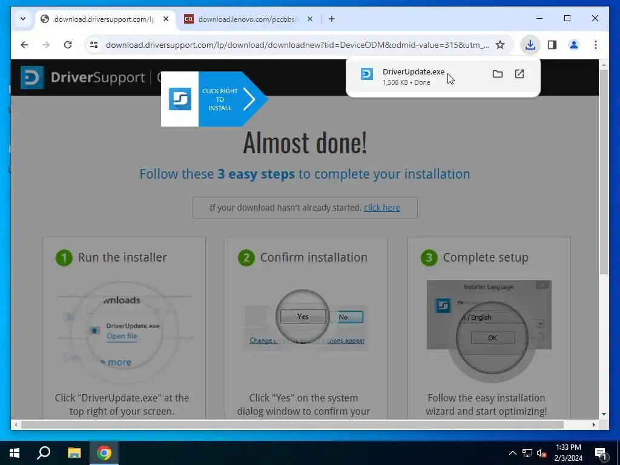Click the '1,508 KB • Done' download status
This screenshot has width=620, height=465.
tap(406, 82)
